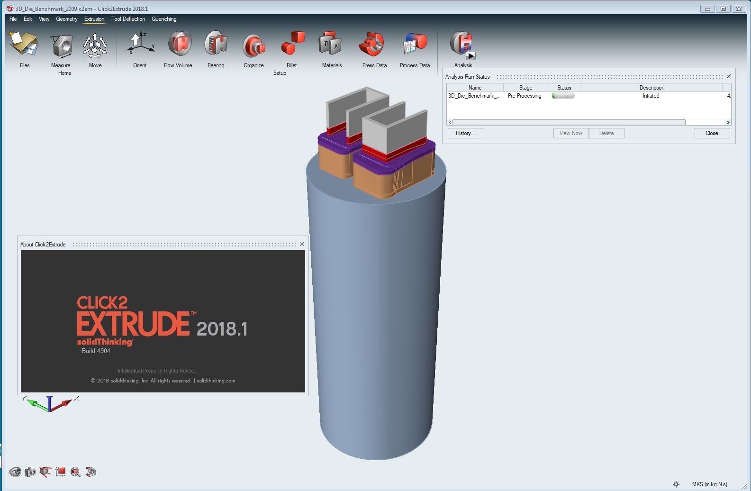Click the scrollbar left arrow in run status
Image resolution: width=751 pixels, height=491 pixels.
click(x=450, y=122)
